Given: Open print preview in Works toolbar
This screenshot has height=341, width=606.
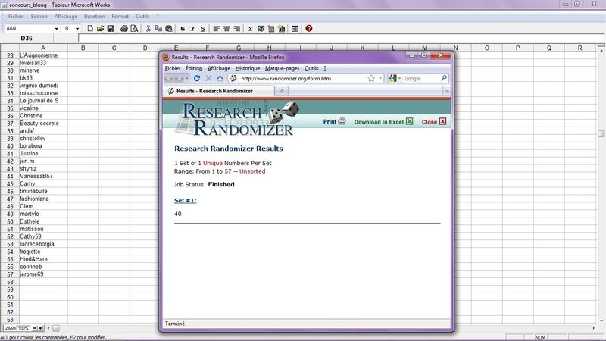Looking at the screenshot, I should click(x=134, y=29).
